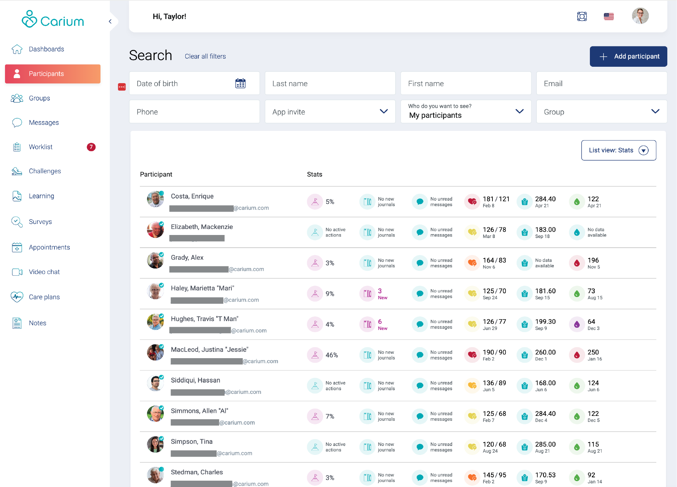This screenshot has height=487, width=677.
Task: Select the Participants sidebar item
Action: pos(53,74)
